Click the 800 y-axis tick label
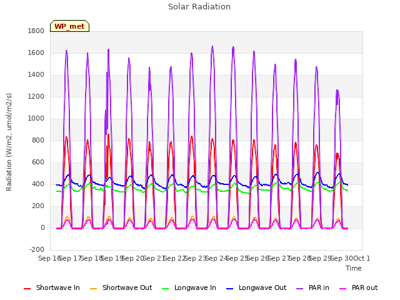Viewport: 400px width, 300px height. [x=38, y=141]
